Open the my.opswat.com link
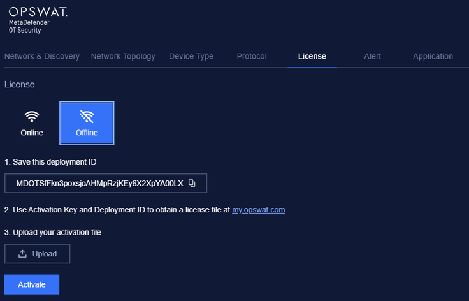The image size is (469, 301). [x=259, y=210]
